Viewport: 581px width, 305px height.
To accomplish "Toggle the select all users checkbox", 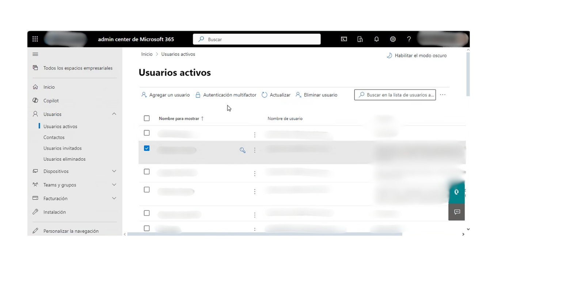I will (x=147, y=118).
